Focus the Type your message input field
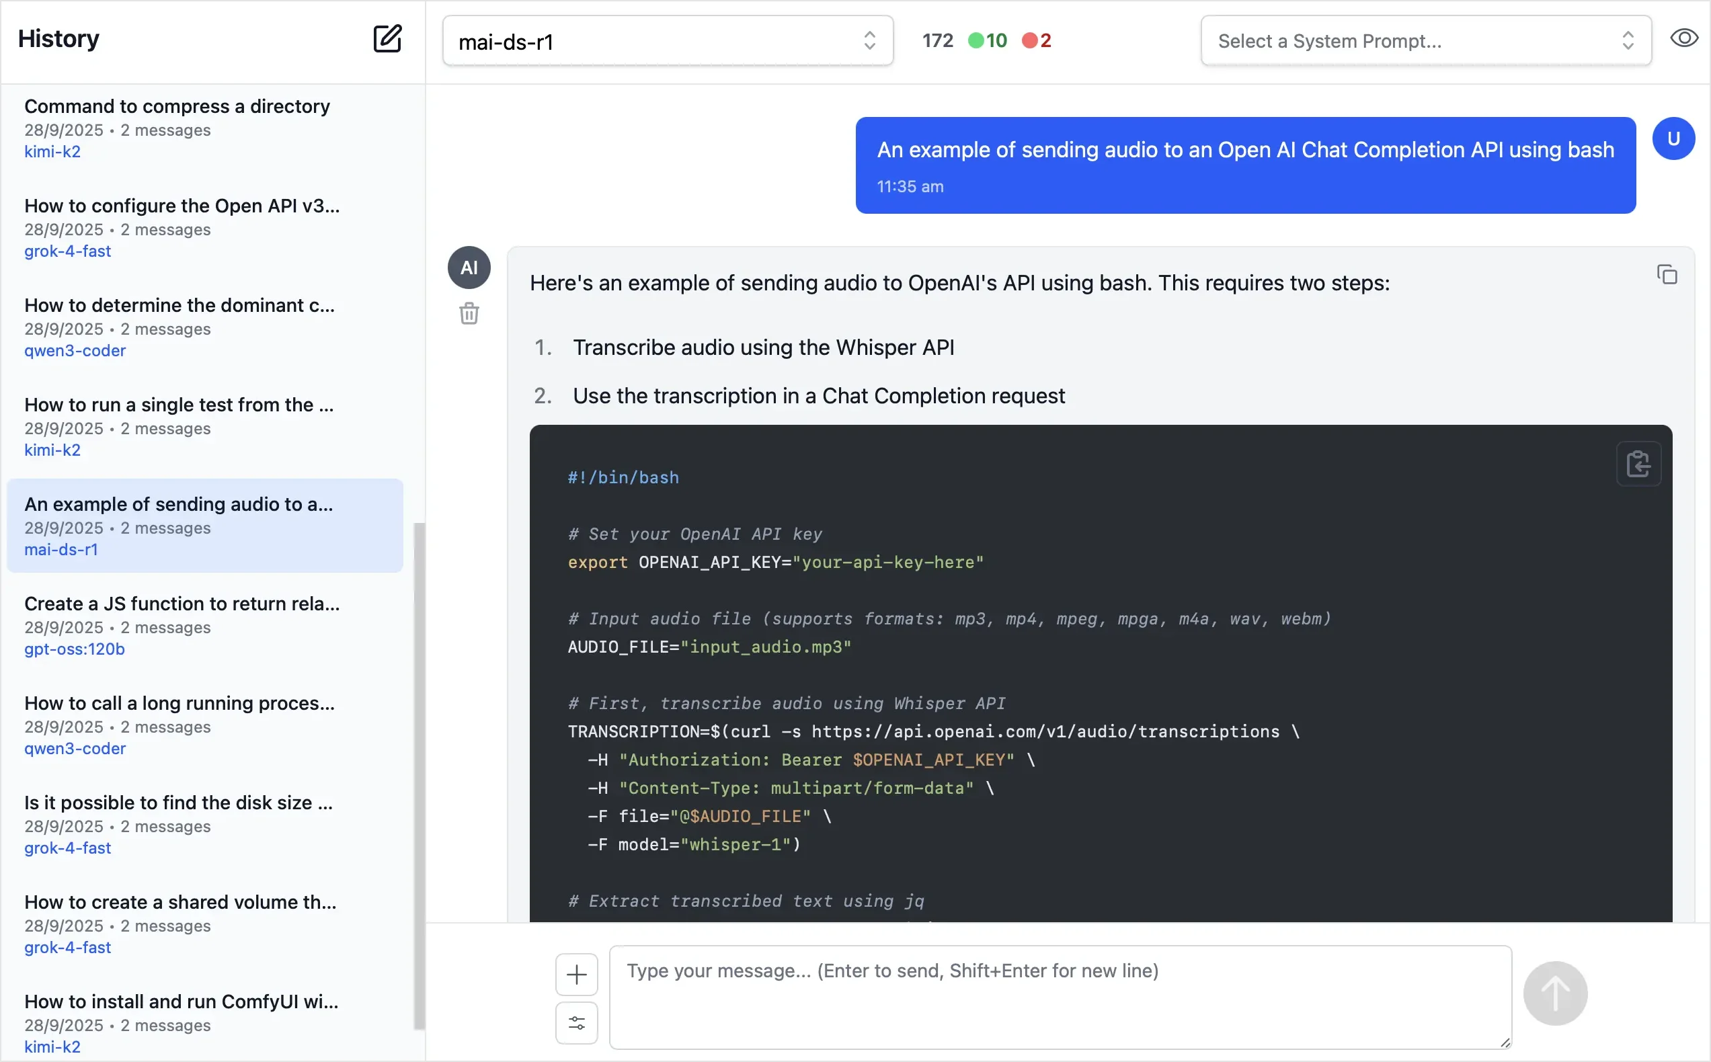 (x=1060, y=997)
